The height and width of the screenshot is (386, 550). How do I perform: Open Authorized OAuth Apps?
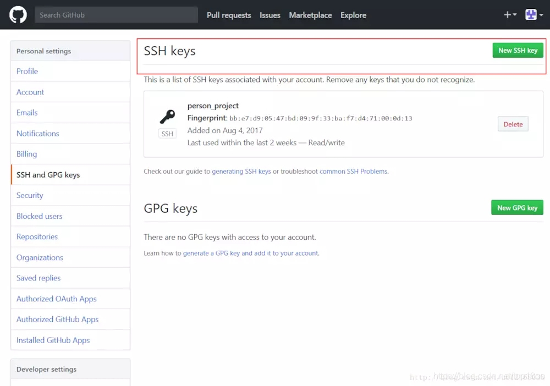[x=70, y=299]
